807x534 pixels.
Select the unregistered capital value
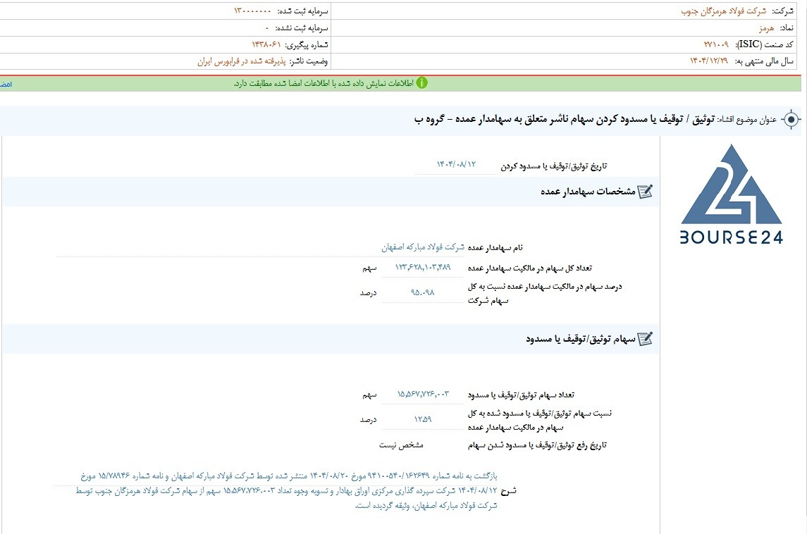(x=266, y=27)
